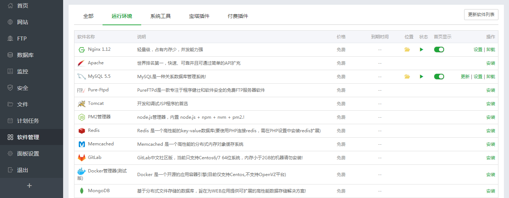
Task: Click 卸载 link for MySQL 5.5
Action: [x=491, y=77]
